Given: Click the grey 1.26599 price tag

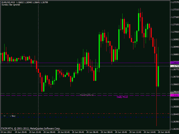Looking at the screenshot, I should (x=175, y=93).
